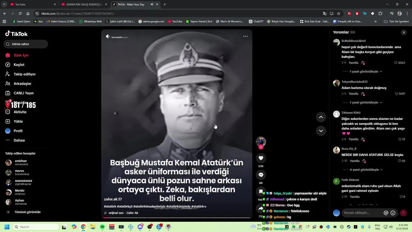The height and width of the screenshot is (232, 412).
Task: Follow creator with plus badge
Action: pyautogui.click(x=261, y=147)
